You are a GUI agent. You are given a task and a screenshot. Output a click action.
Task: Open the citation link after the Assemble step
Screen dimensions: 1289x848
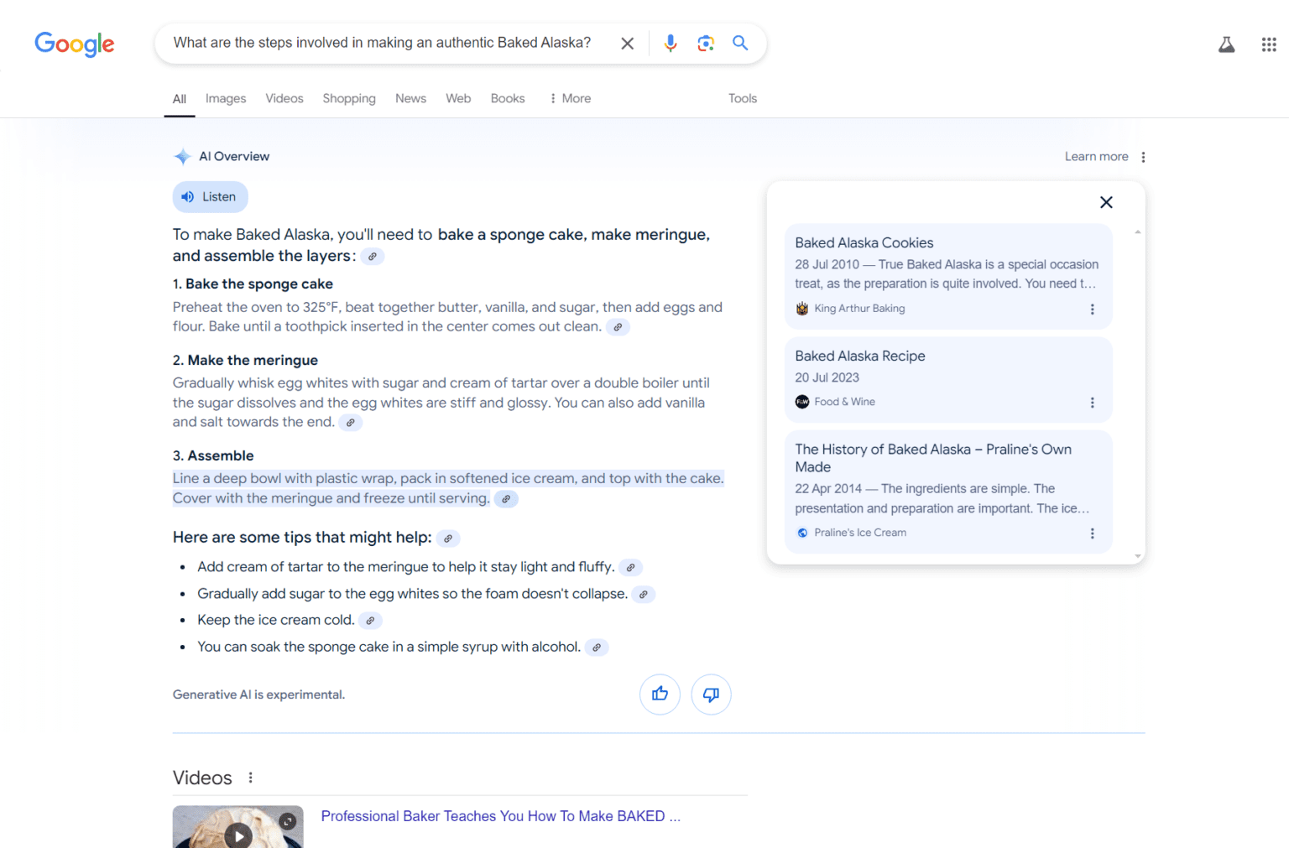pyautogui.click(x=505, y=498)
